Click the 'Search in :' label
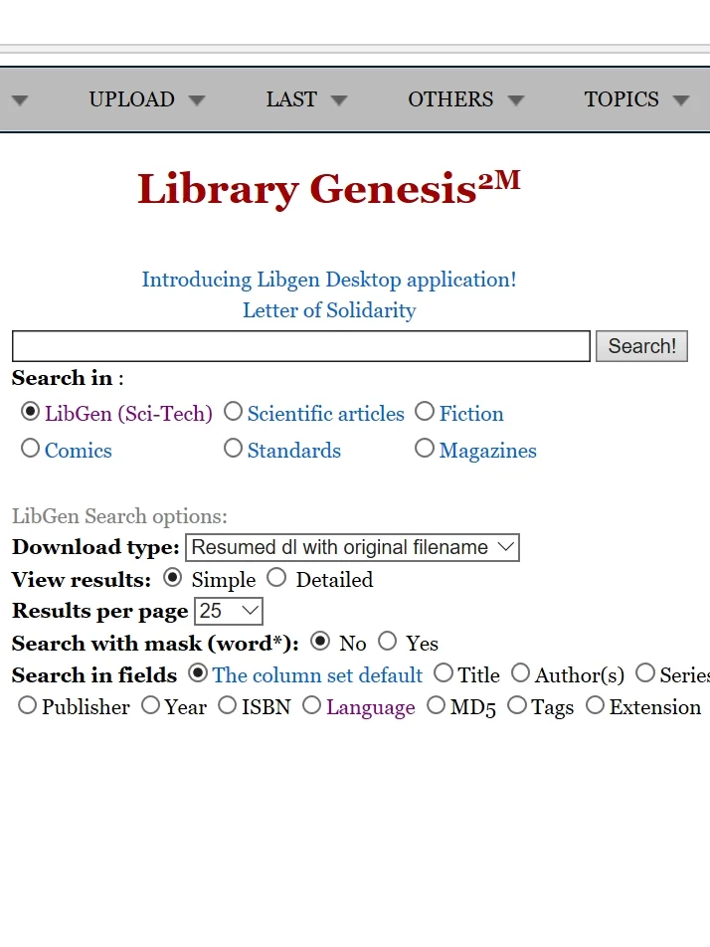 pos(68,378)
